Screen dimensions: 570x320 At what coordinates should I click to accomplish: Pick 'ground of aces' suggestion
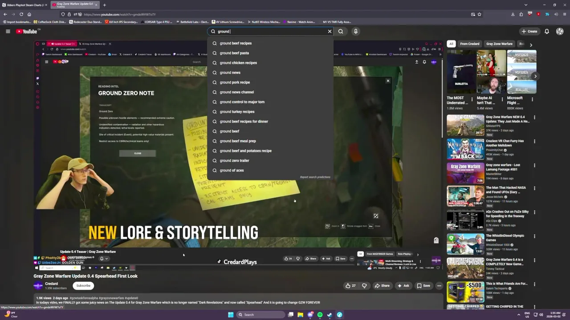click(x=270, y=170)
